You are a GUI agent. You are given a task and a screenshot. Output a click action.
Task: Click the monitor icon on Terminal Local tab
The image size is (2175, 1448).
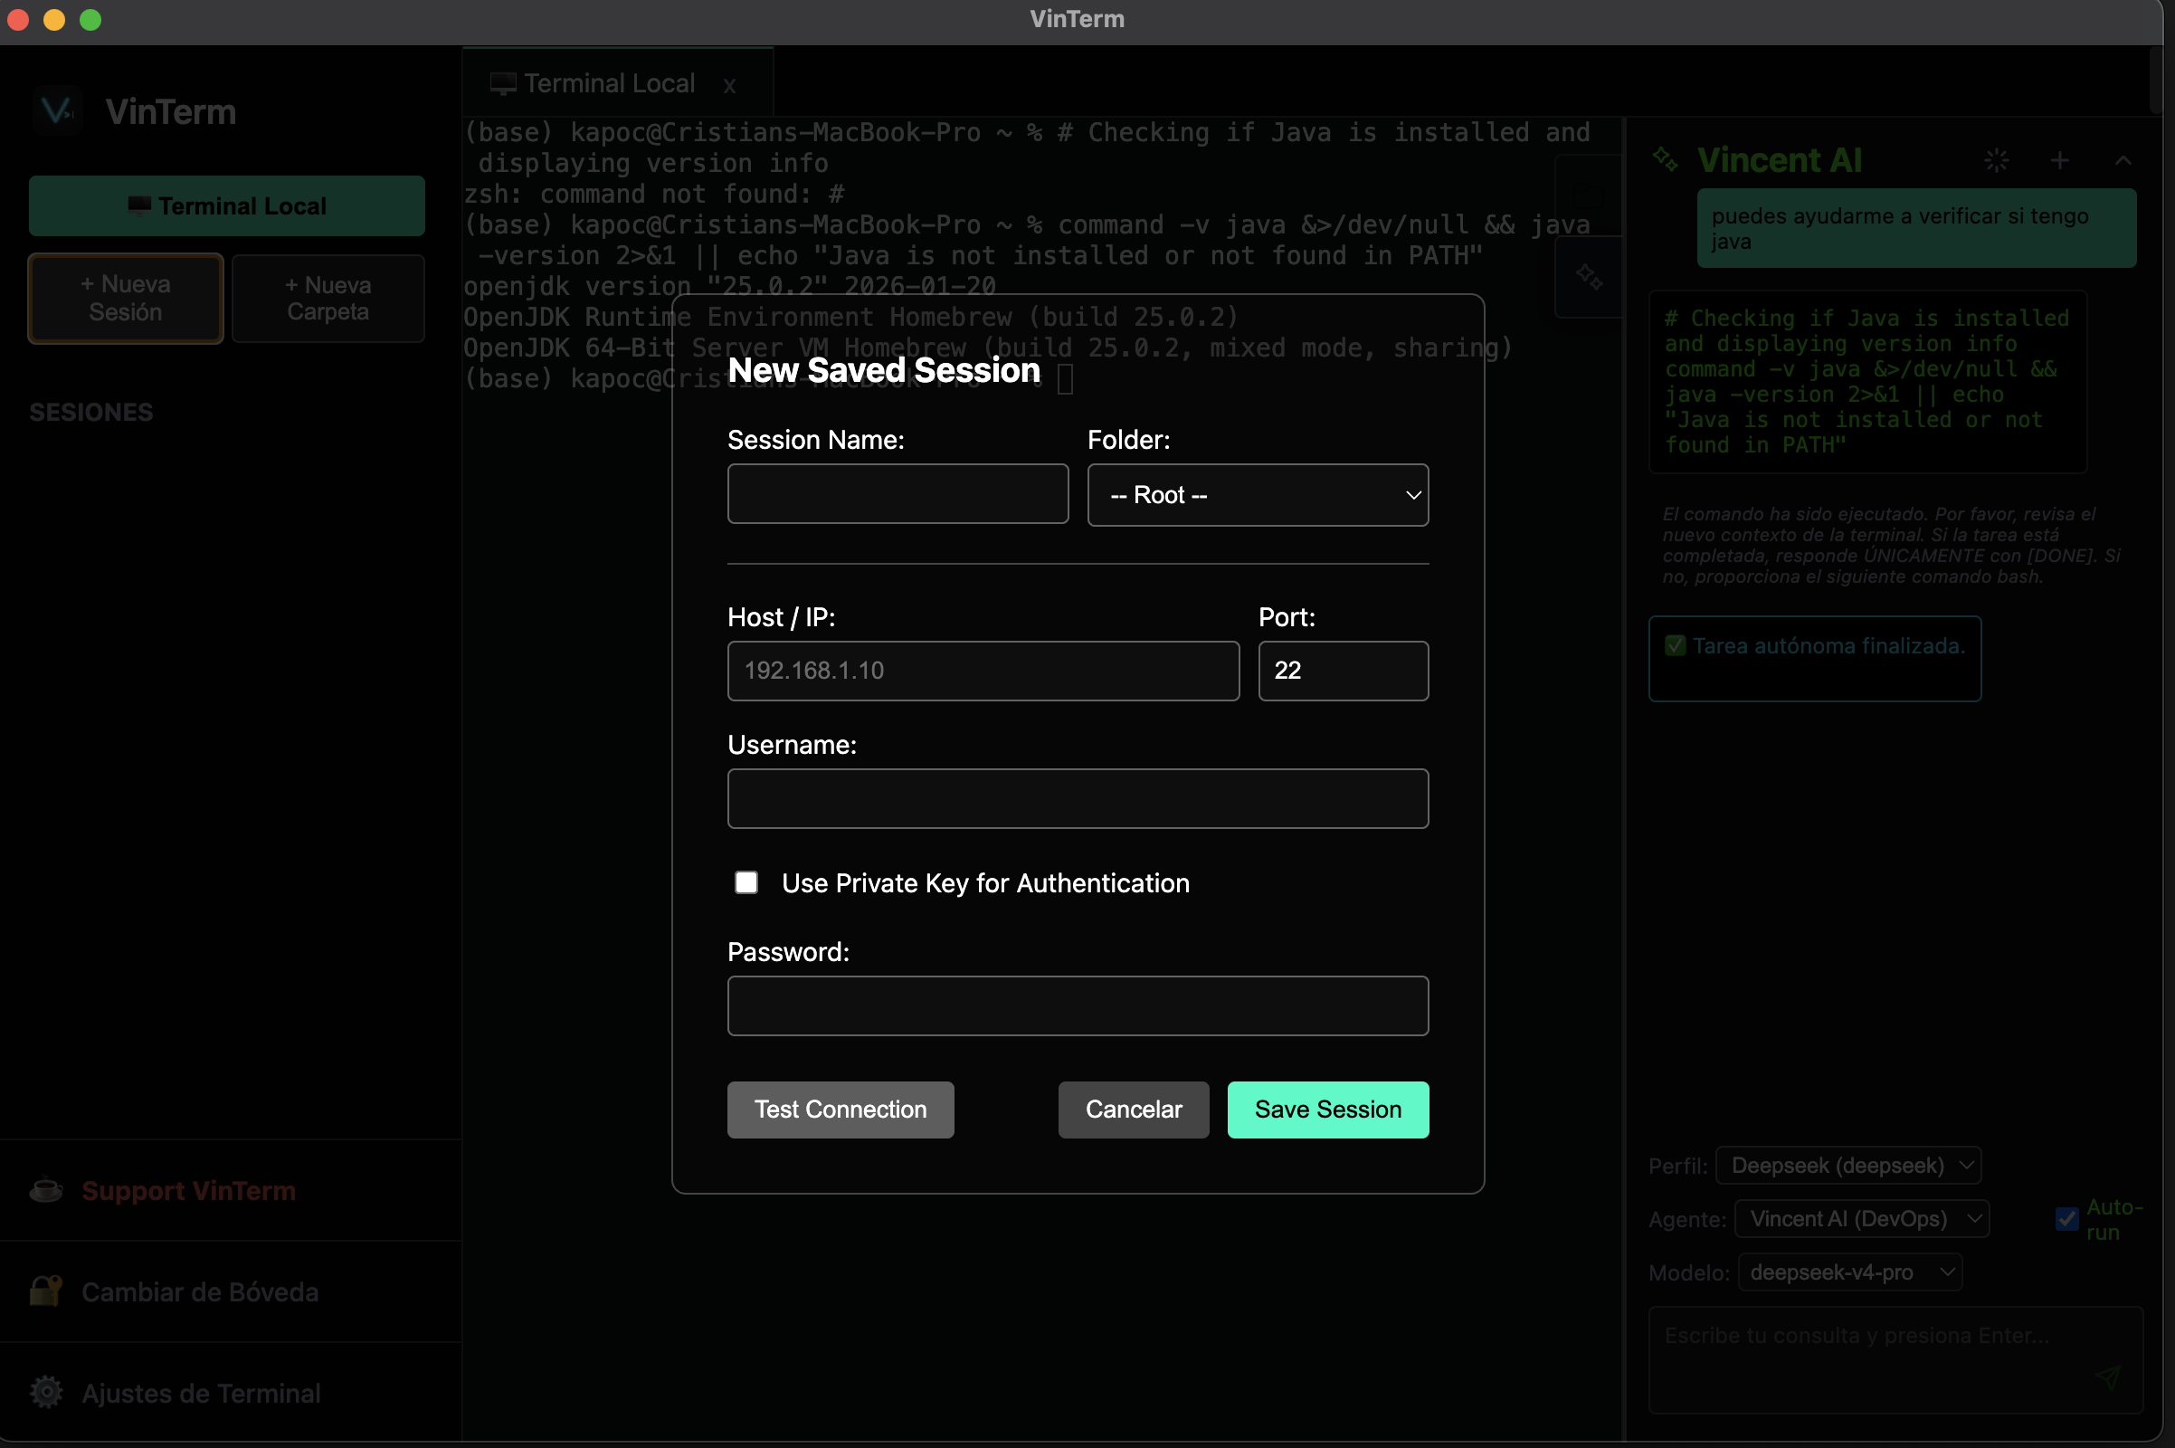pyautogui.click(x=503, y=84)
